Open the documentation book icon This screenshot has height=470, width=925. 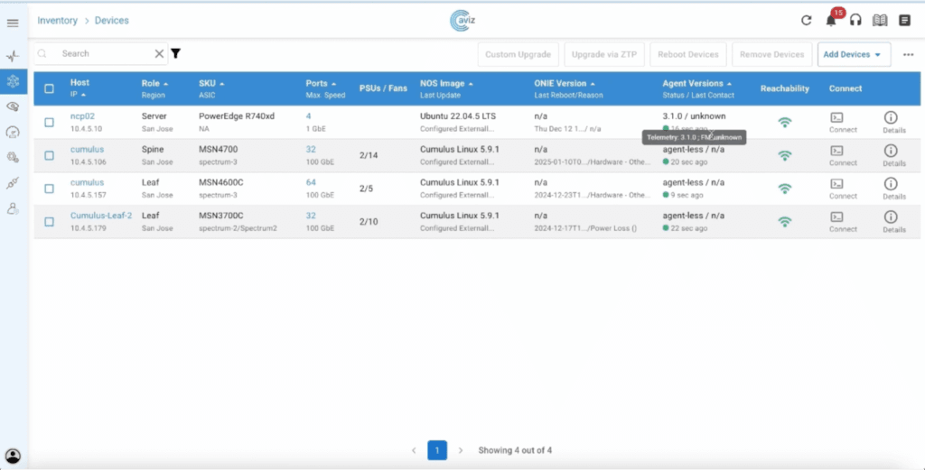pyautogui.click(x=880, y=21)
